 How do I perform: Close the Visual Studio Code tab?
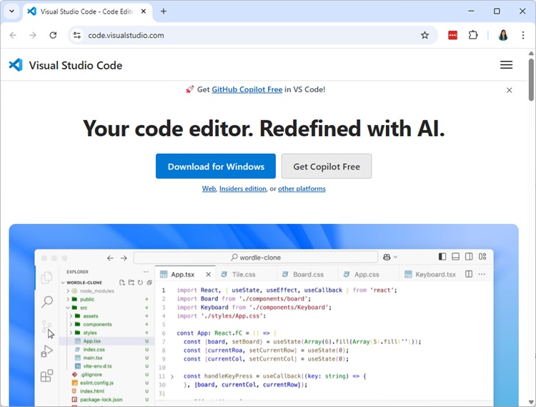[x=143, y=11]
